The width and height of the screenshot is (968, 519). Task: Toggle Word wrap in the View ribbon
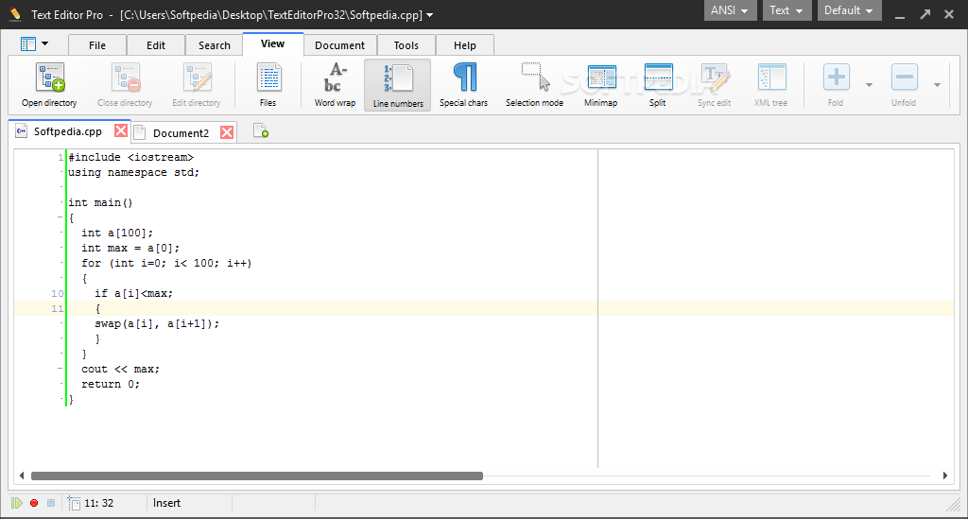[x=336, y=84]
